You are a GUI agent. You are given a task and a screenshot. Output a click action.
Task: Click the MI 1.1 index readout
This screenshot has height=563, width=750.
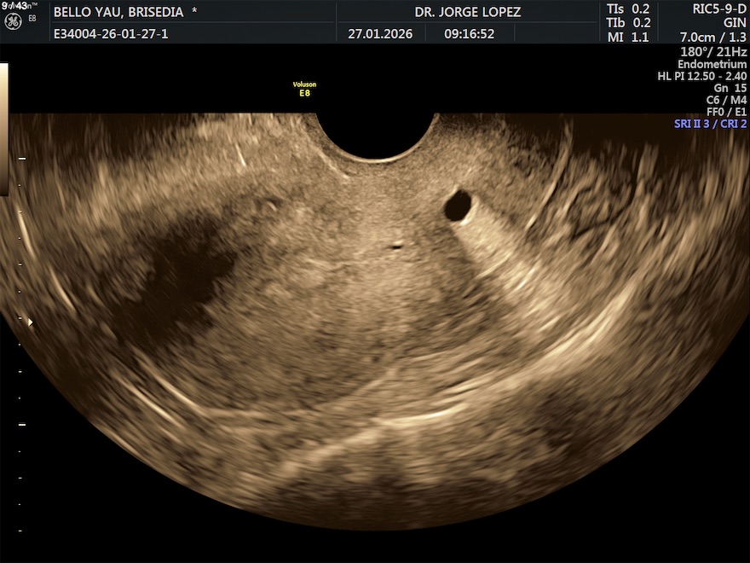(628, 38)
